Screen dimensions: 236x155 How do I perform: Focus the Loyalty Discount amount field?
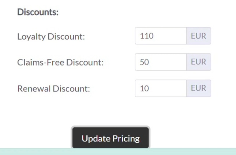[161, 36]
